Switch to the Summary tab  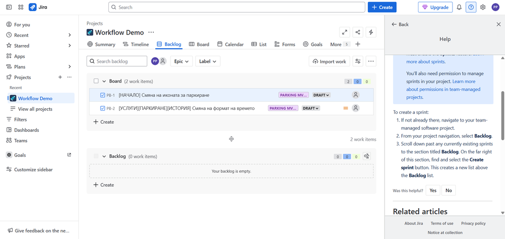(x=101, y=45)
